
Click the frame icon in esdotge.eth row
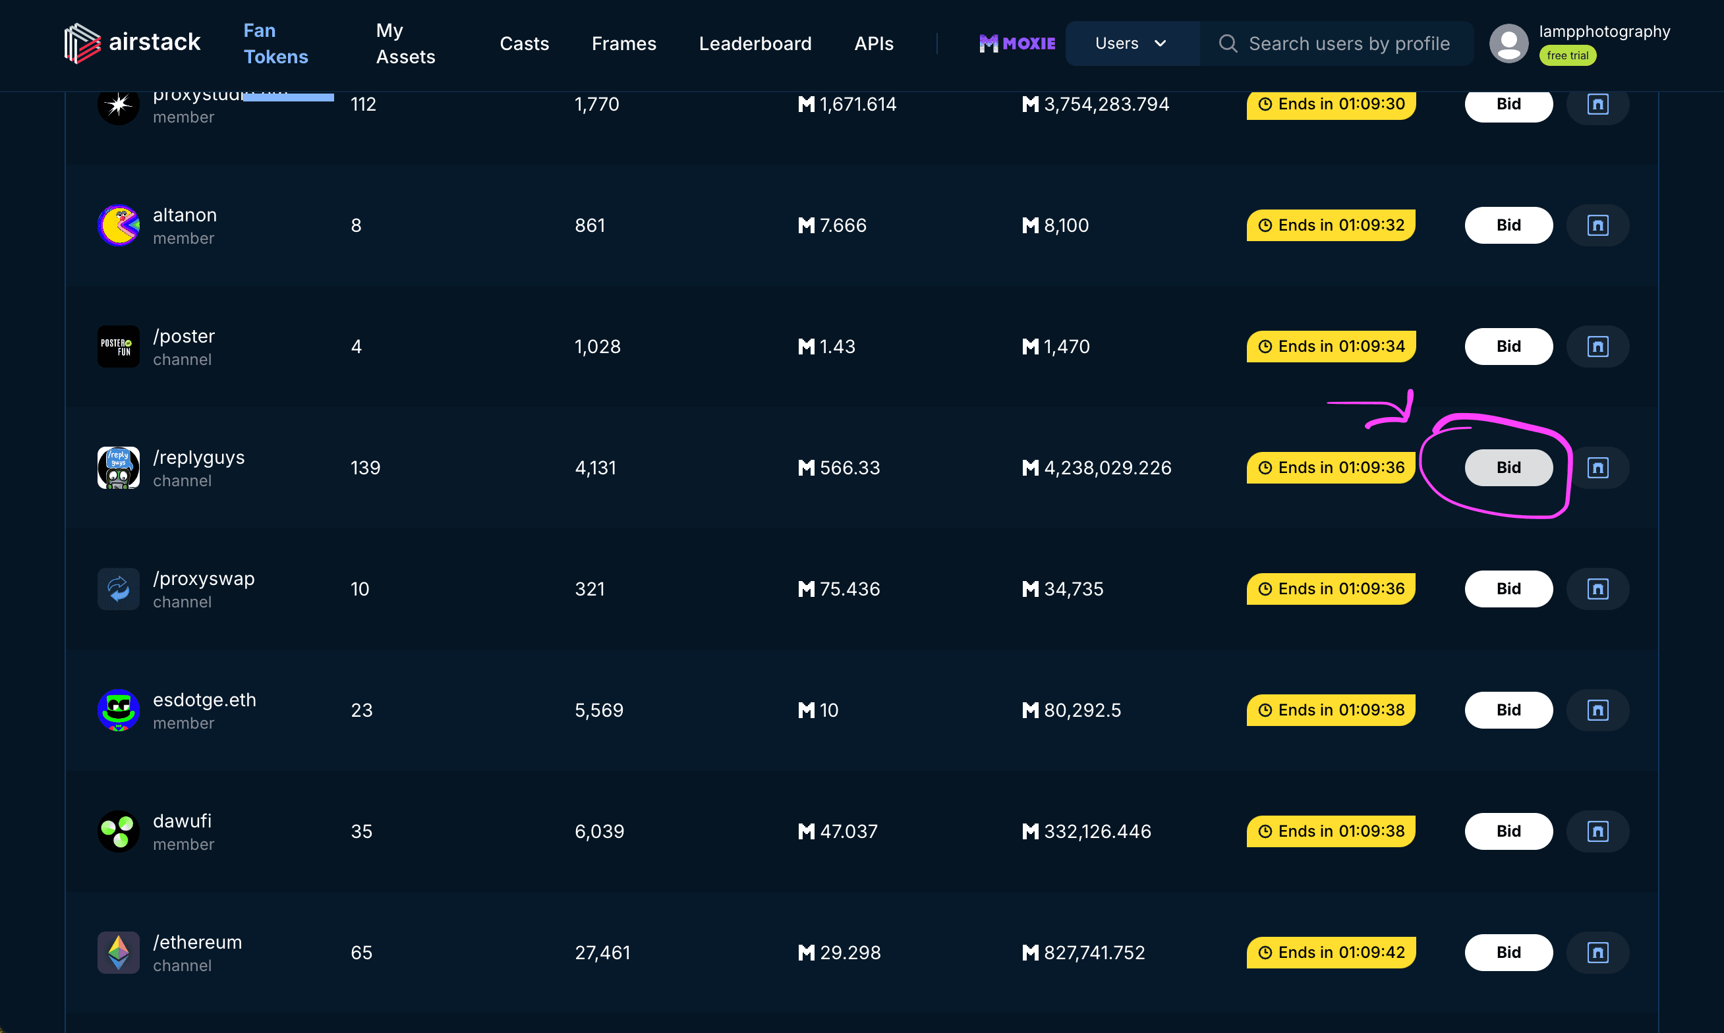coord(1597,710)
